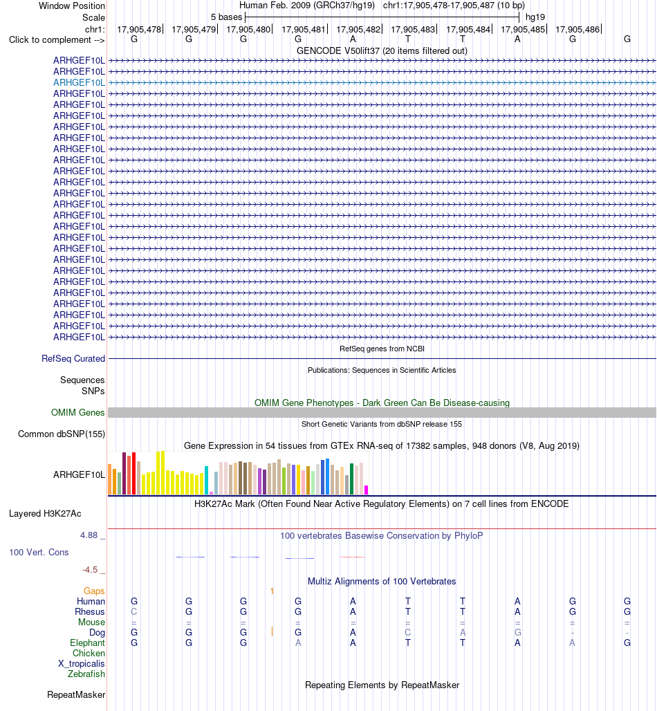Click the red negative PhyloP conservation segment
This screenshot has height=711, width=657.
352,557
